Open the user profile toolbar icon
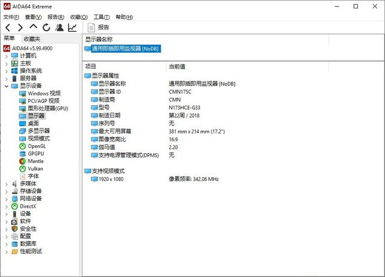Viewport: 385px width, 277px height. 60,28
